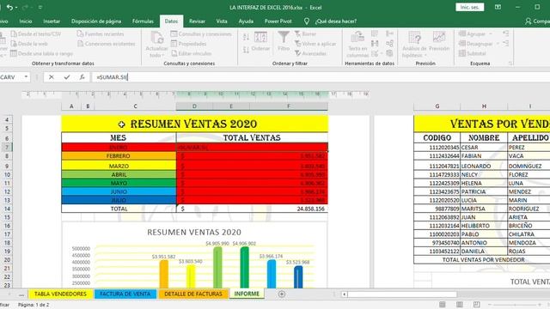Open the Insert Function fx dialog
550x309 pixels.
82,77
